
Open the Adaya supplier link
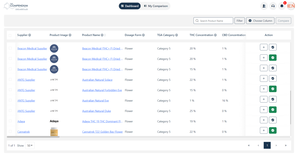coord(21,121)
